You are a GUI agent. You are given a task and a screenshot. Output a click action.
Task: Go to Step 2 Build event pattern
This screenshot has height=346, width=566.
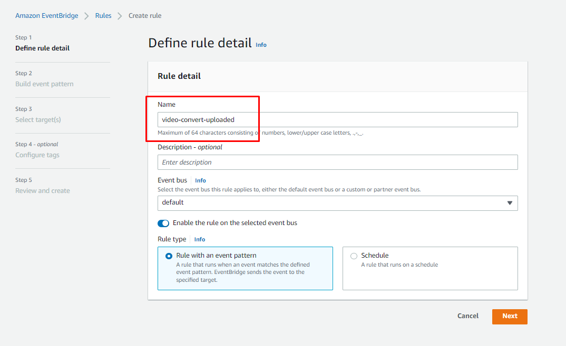pyautogui.click(x=44, y=84)
